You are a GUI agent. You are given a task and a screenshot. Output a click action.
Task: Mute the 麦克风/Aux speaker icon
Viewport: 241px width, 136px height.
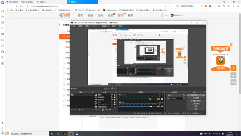[158, 99]
